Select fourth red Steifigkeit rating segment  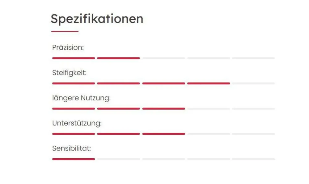(x=209, y=83)
